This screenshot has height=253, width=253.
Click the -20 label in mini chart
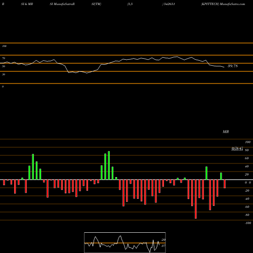[x=163, y=240]
